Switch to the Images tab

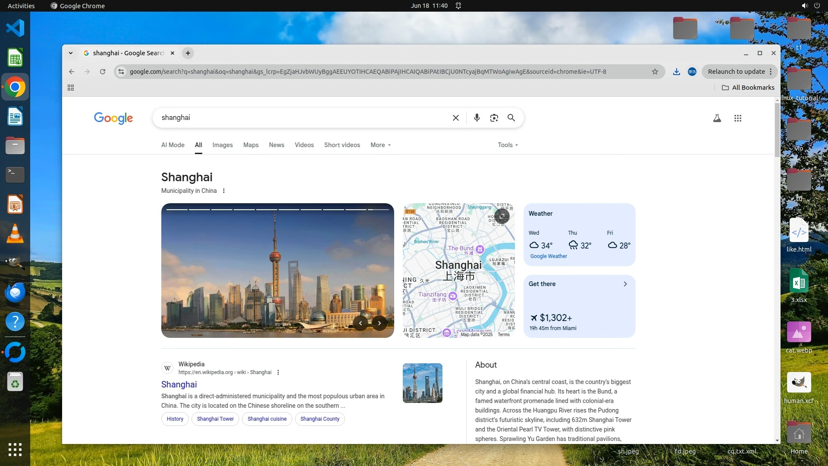click(x=222, y=145)
